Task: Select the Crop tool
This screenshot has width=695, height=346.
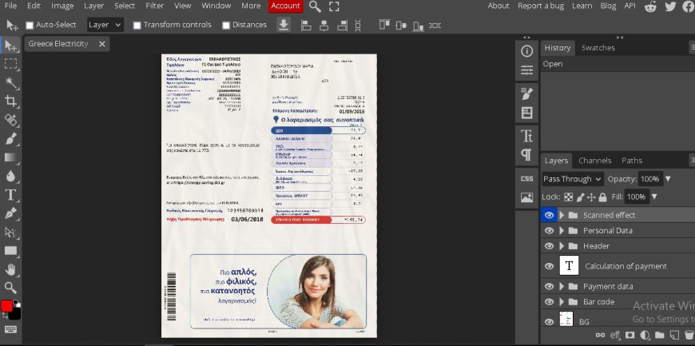Action: pyautogui.click(x=11, y=101)
